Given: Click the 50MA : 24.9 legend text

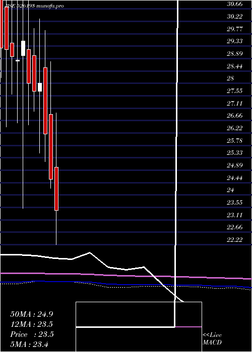Looking at the screenshot, I should (32, 314).
